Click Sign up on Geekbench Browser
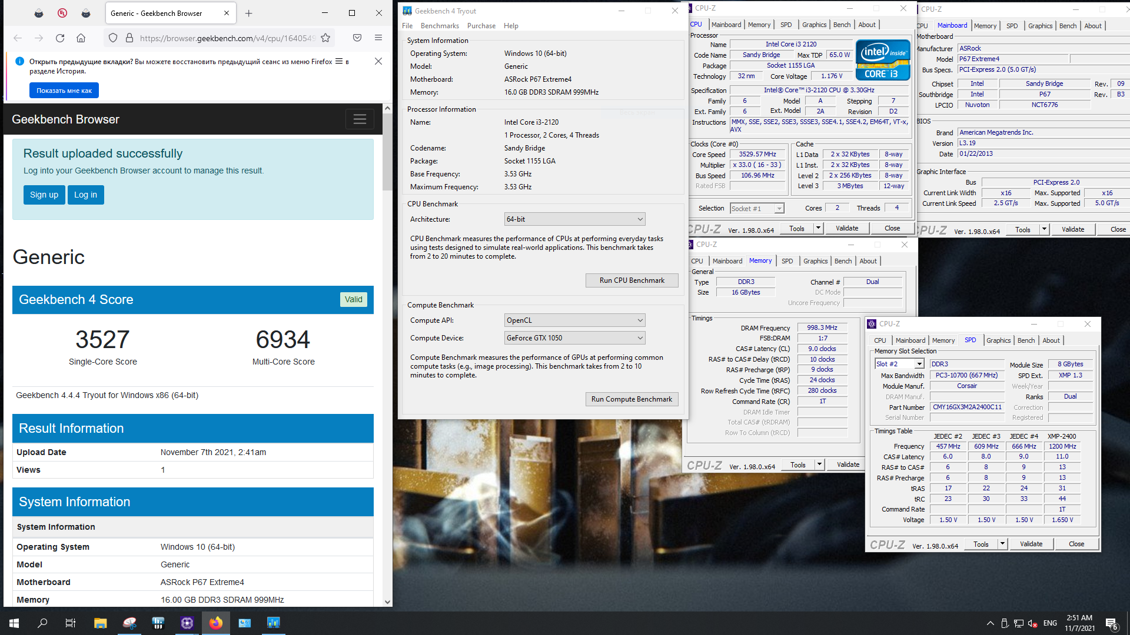This screenshot has width=1130, height=635. [44, 195]
